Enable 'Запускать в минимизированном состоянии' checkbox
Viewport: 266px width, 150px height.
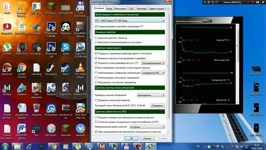pos(96,42)
